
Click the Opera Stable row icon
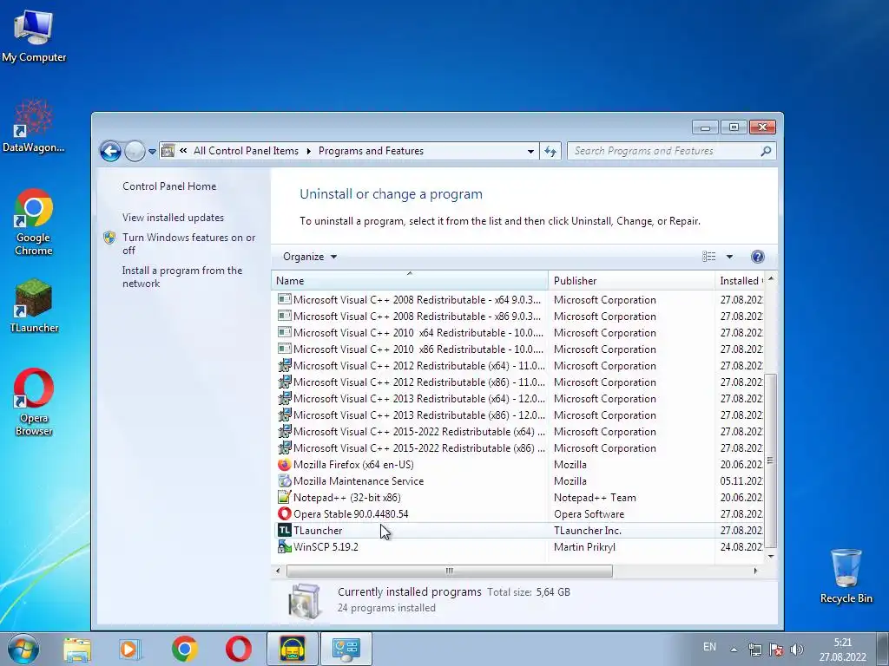(284, 513)
